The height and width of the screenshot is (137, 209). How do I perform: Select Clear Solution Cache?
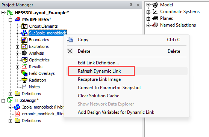(127, 96)
